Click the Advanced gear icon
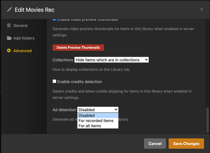This screenshot has width=210, height=153. tap(9, 50)
